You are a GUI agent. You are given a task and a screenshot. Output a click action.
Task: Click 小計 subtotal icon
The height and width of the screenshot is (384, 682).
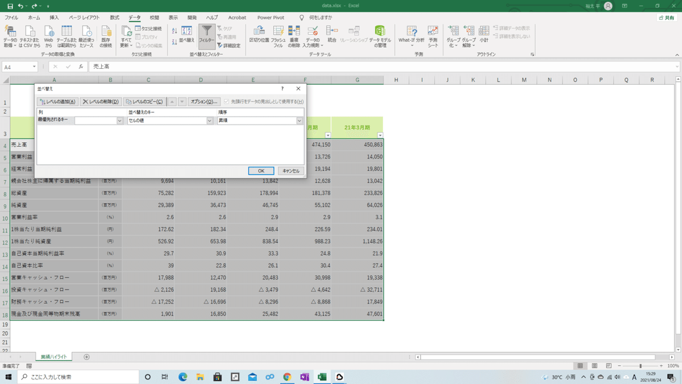(484, 35)
